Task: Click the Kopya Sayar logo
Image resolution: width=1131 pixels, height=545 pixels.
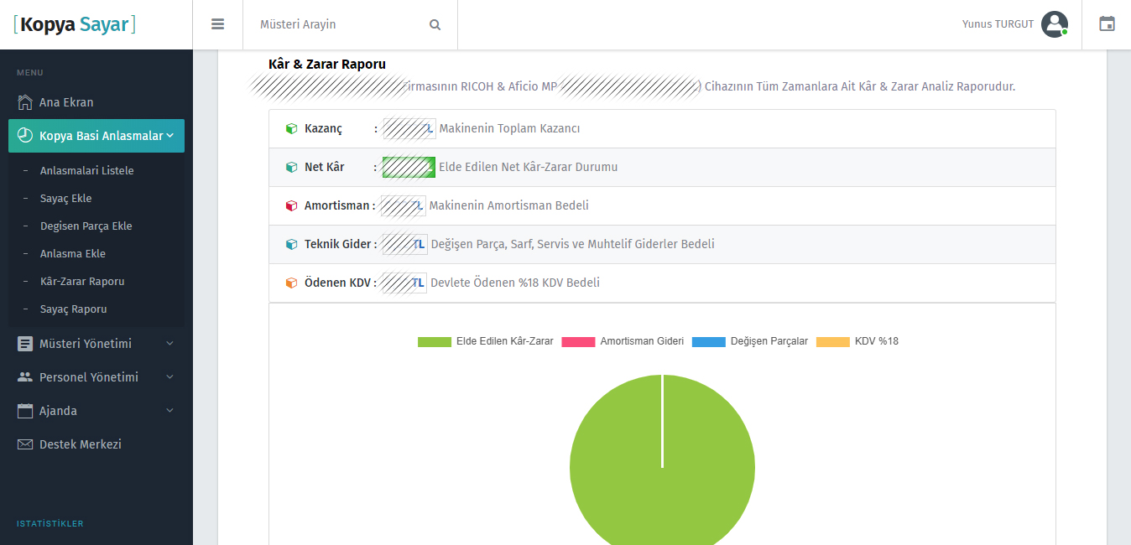Action: [x=75, y=24]
